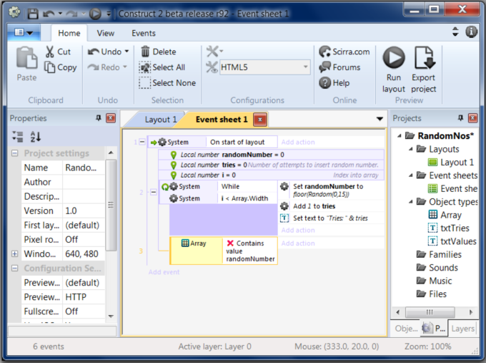Close the Projects panel

click(472, 118)
